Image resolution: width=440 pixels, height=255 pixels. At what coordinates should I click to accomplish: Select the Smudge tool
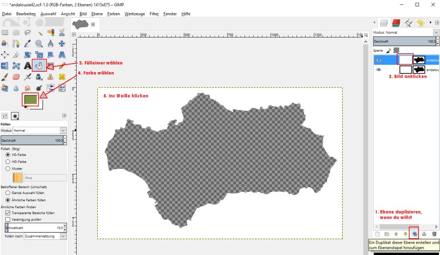27,88
